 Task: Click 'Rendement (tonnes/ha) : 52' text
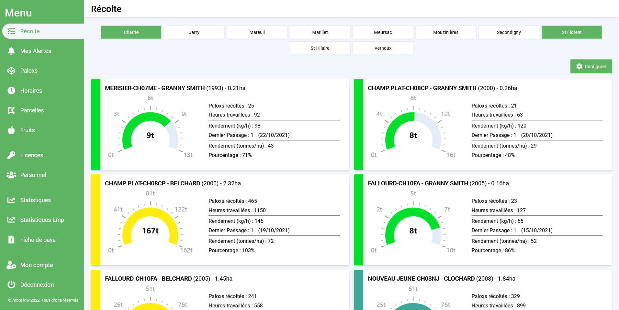pyautogui.click(x=504, y=241)
